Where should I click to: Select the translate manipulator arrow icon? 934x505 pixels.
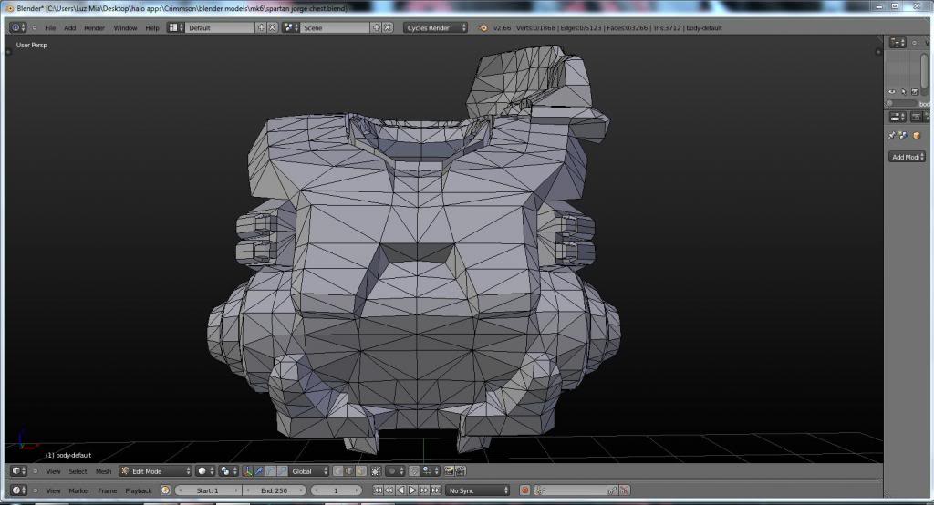[259, 470]
